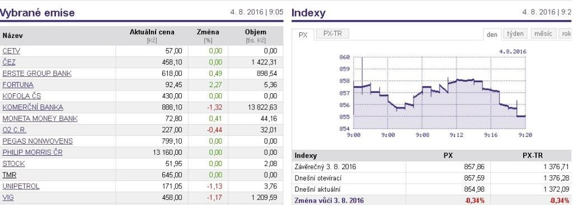The image size is (573, 205).
Task: Select the PX index tab
Action: [303, 35]
